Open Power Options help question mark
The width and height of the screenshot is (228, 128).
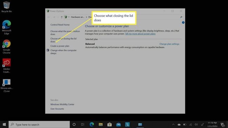183,22
